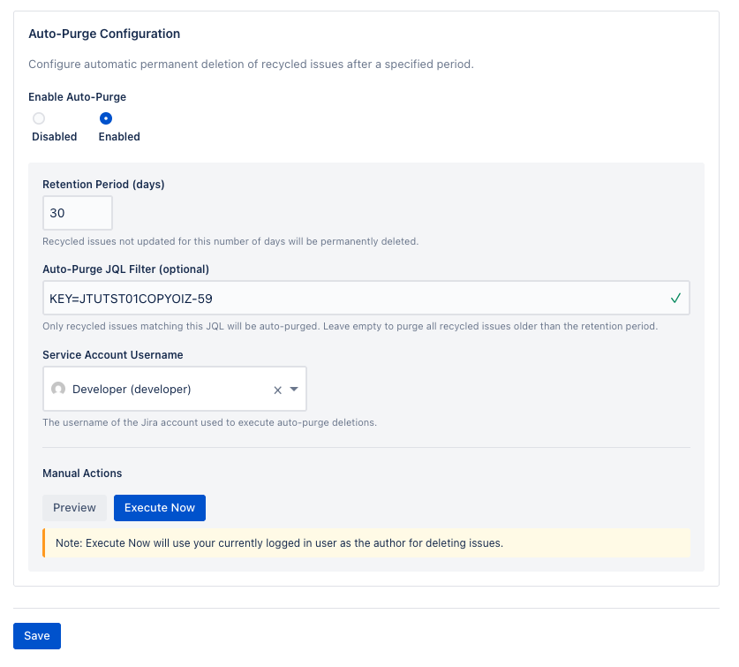Click the Service Account Username label
Viewport: 739px width, 667px height.
click(x=112, y=354)
